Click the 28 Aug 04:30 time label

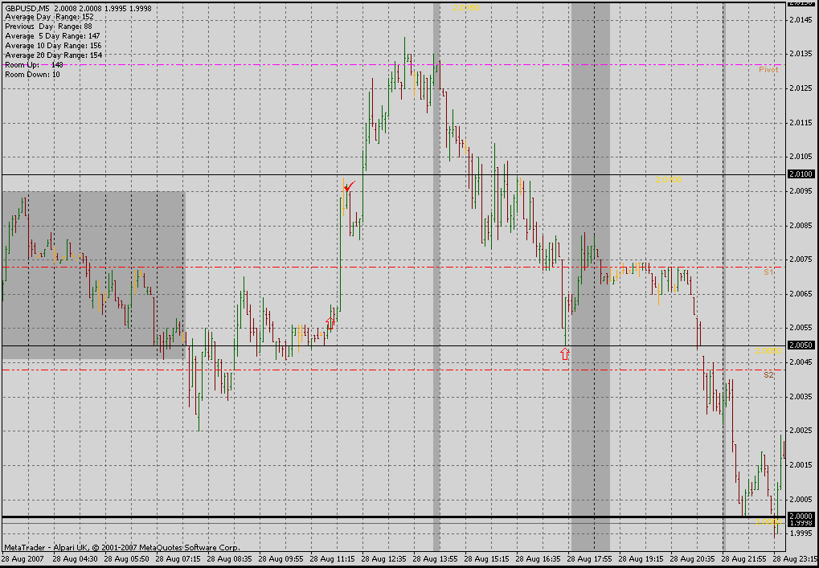point(74,559)
